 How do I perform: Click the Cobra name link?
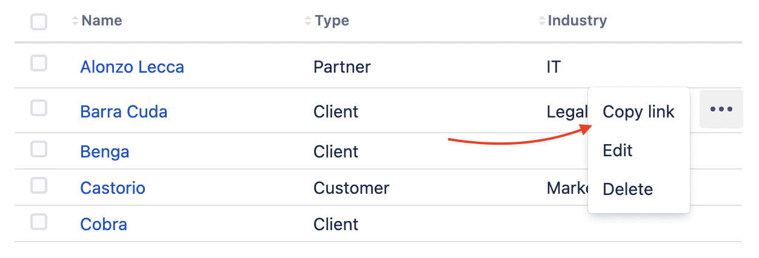coord(104,225)
